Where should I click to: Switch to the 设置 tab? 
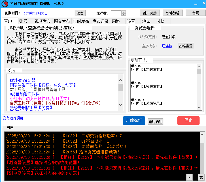133,21
